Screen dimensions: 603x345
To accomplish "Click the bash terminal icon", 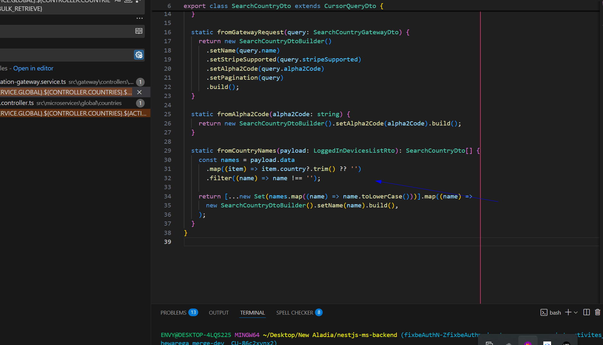I will click(x=544, y=312).
